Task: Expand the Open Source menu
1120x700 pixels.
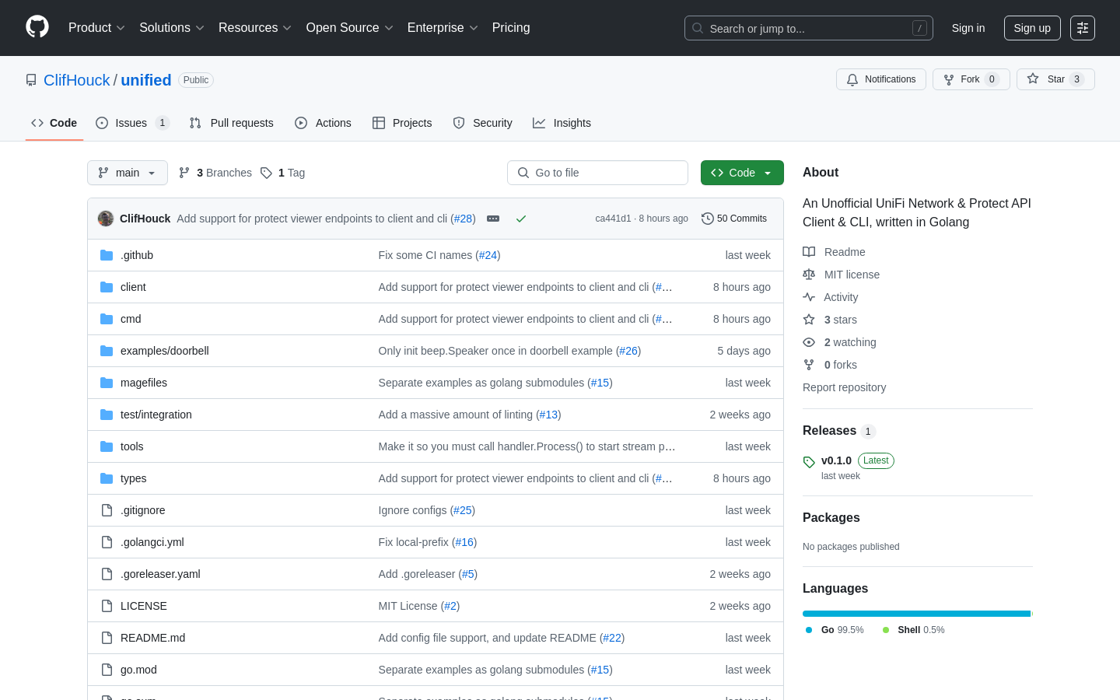Action: click(350, 28)
